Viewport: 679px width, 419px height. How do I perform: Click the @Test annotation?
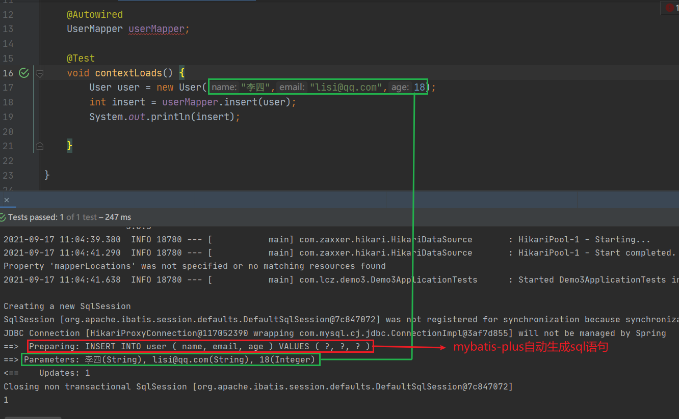point(81,58)
